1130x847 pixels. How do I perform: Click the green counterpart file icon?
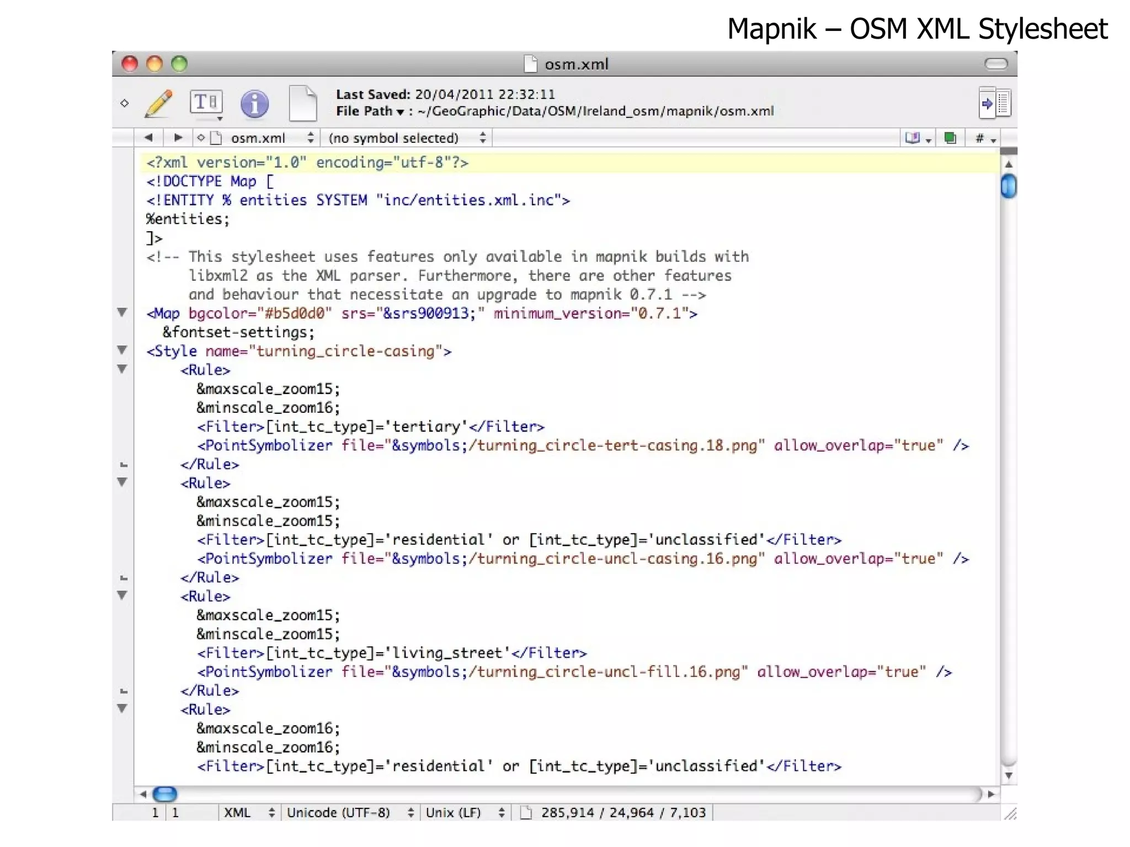(950, 138)
